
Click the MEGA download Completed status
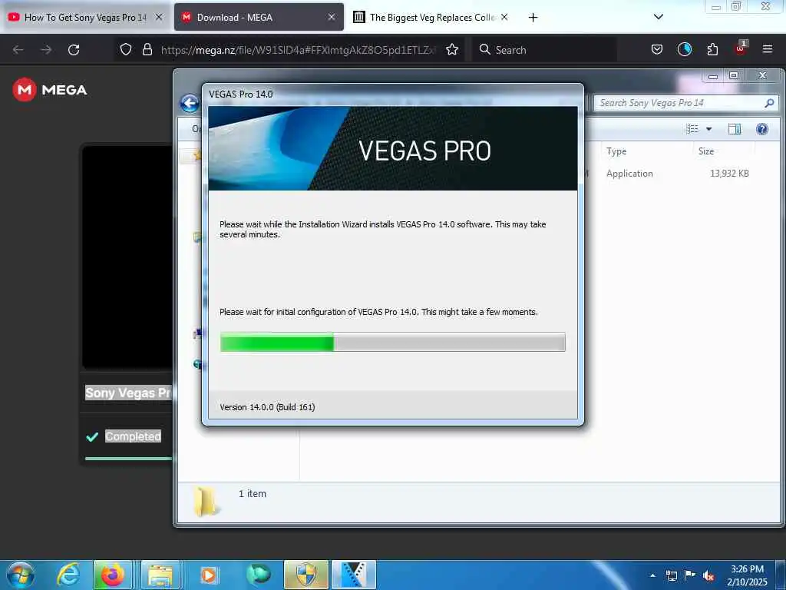pyautogui.click(x=133, y=436)
